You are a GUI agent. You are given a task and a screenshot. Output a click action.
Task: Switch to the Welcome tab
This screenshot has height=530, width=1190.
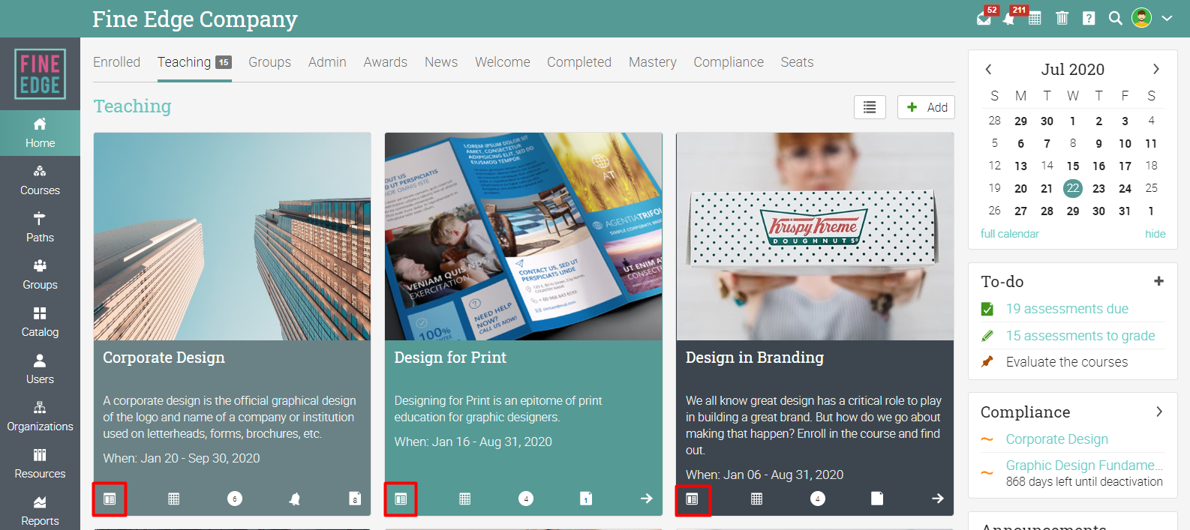[x=503, y=62]
